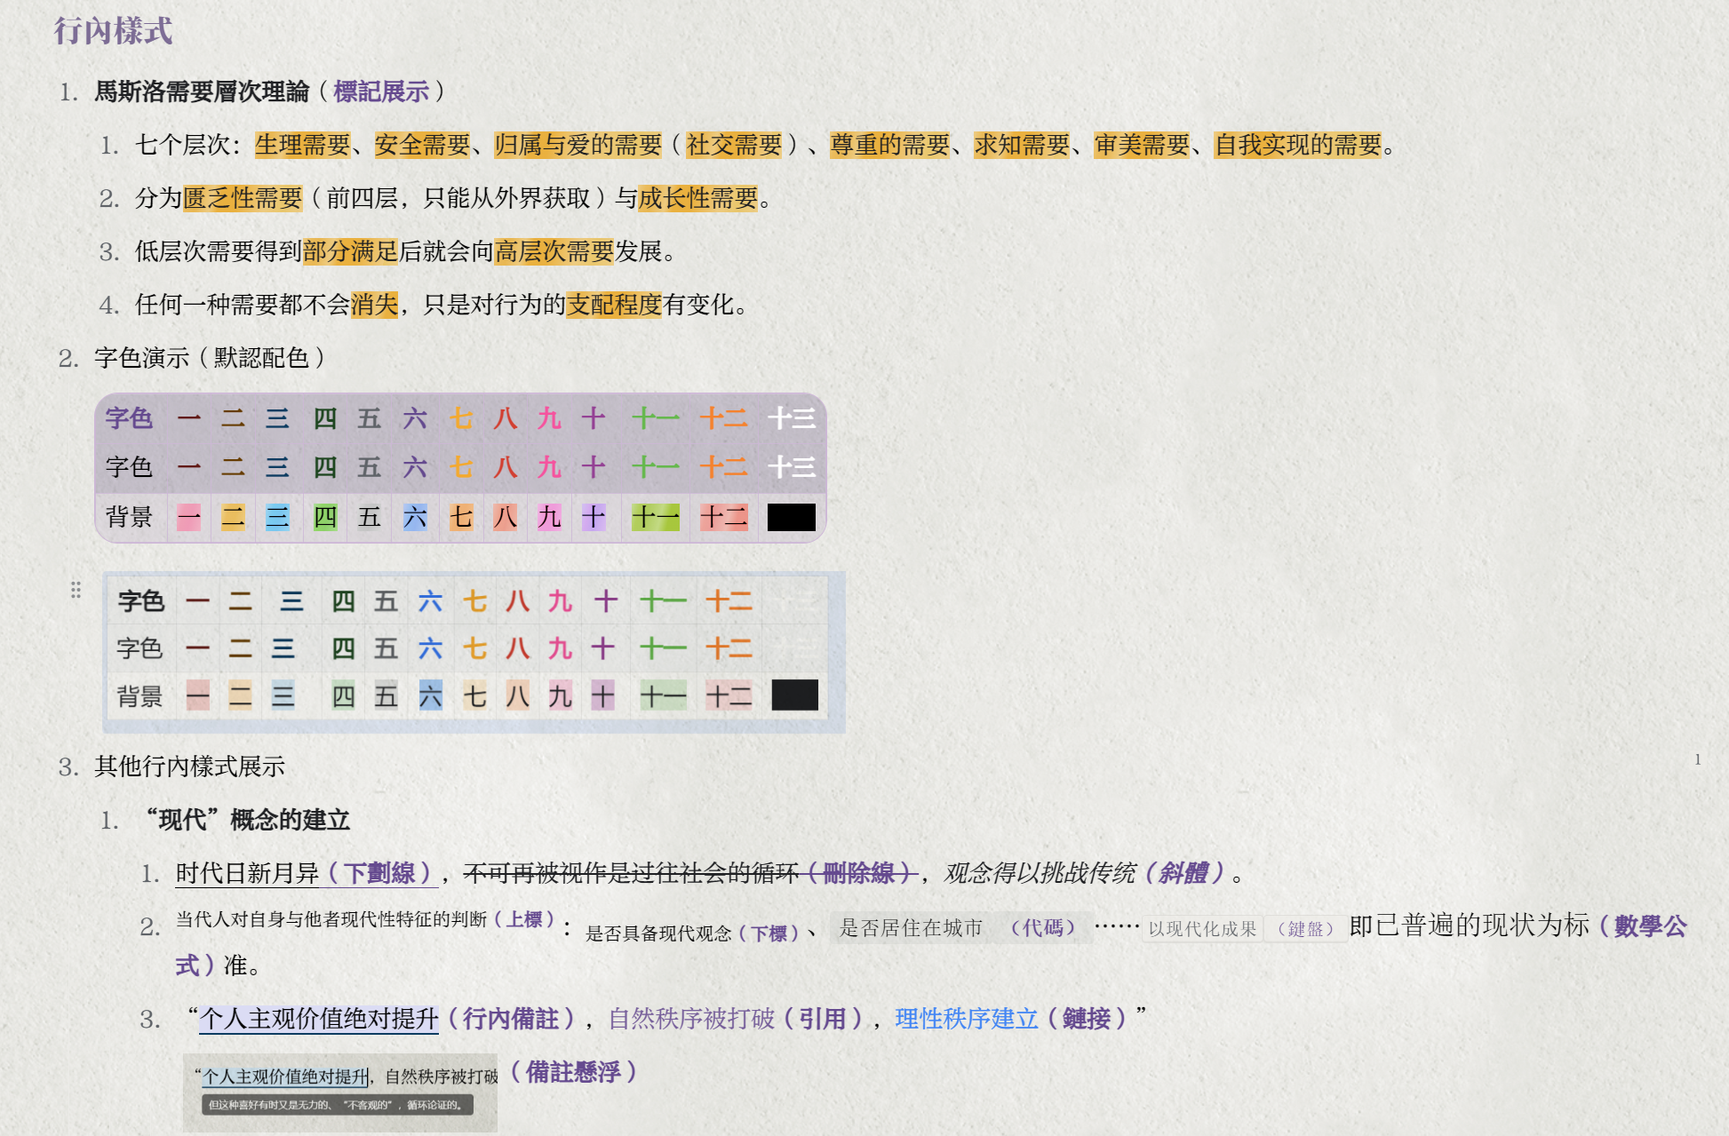Click the 標記展示 bold label in first item

(380, 91)
